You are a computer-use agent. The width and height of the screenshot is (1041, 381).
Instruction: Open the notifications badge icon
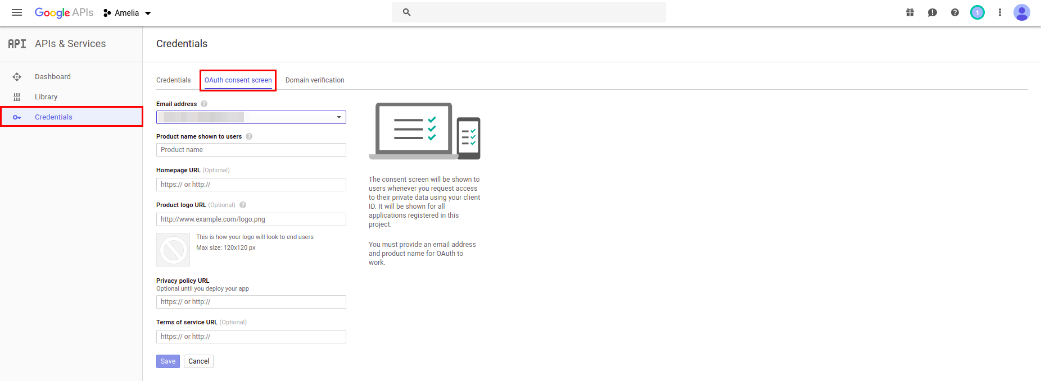pos(977,12)
